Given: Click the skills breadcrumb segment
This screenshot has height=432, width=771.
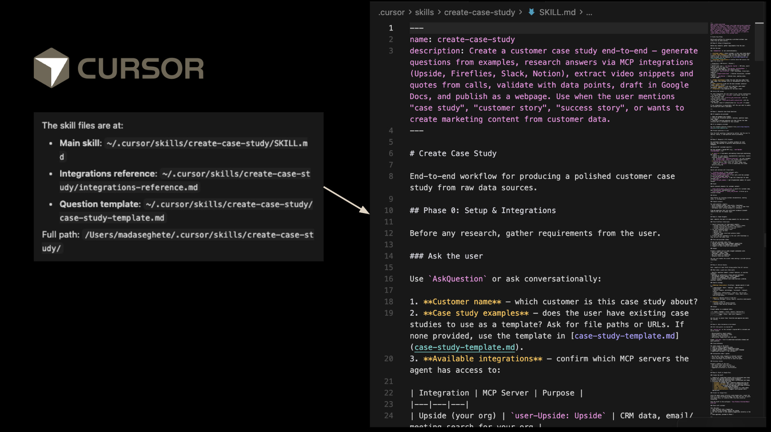Looking at the screenshot, I should (x=424, y=13).
